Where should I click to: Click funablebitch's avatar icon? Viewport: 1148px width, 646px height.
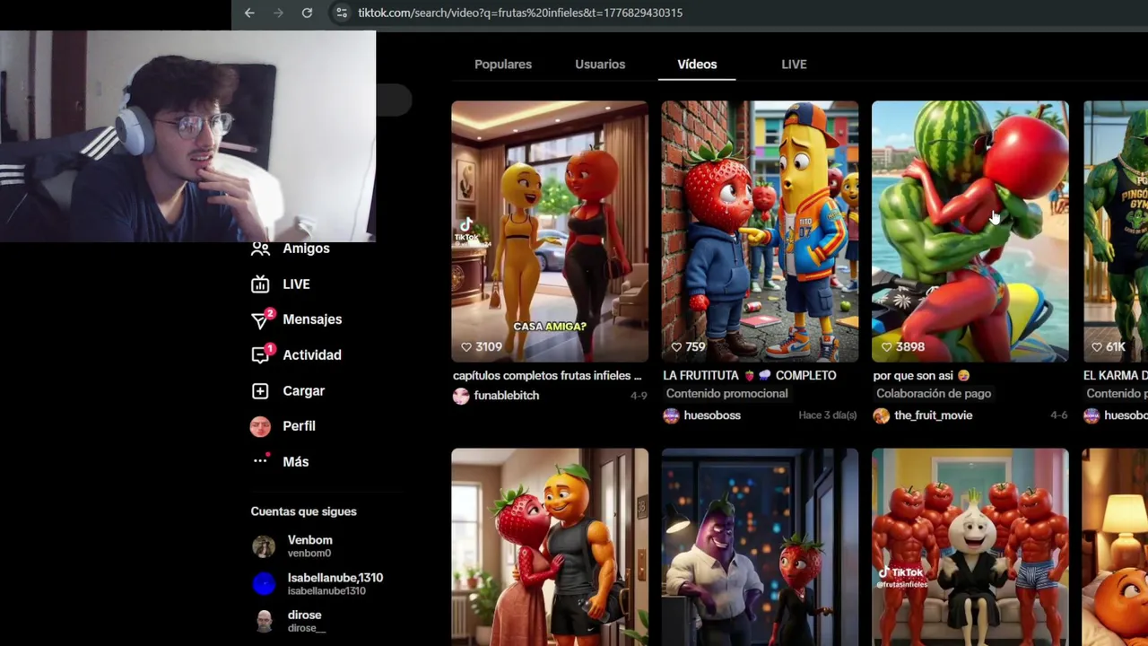(461, 396)
